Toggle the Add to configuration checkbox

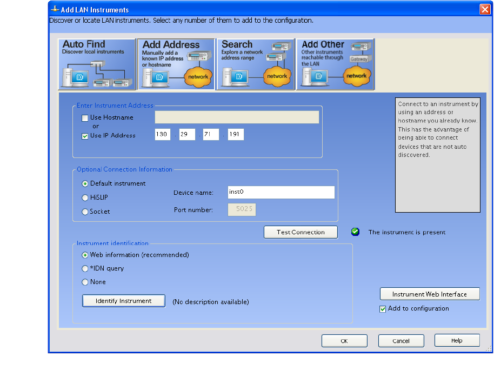point(383,309)
